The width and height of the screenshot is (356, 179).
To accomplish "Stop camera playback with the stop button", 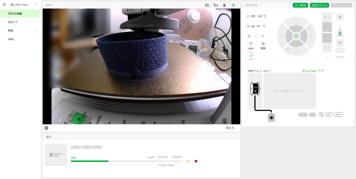I will pos(47,128).
